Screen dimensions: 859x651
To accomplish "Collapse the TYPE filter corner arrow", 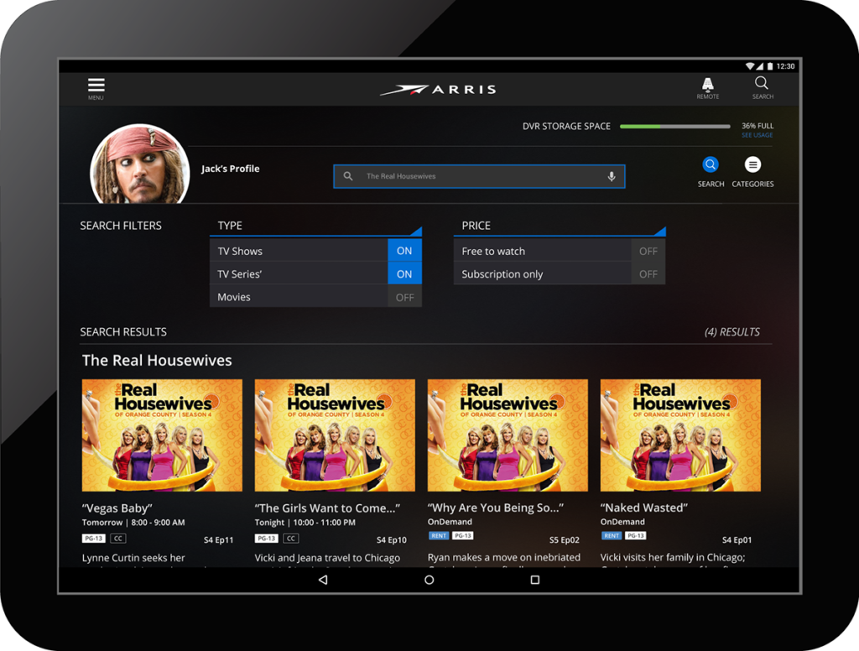I will coord(417,231).
